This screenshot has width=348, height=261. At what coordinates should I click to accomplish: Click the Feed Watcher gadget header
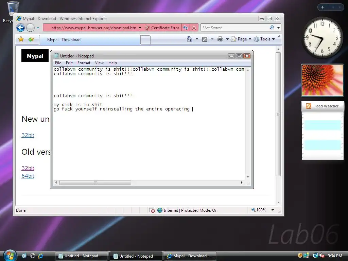322,106
